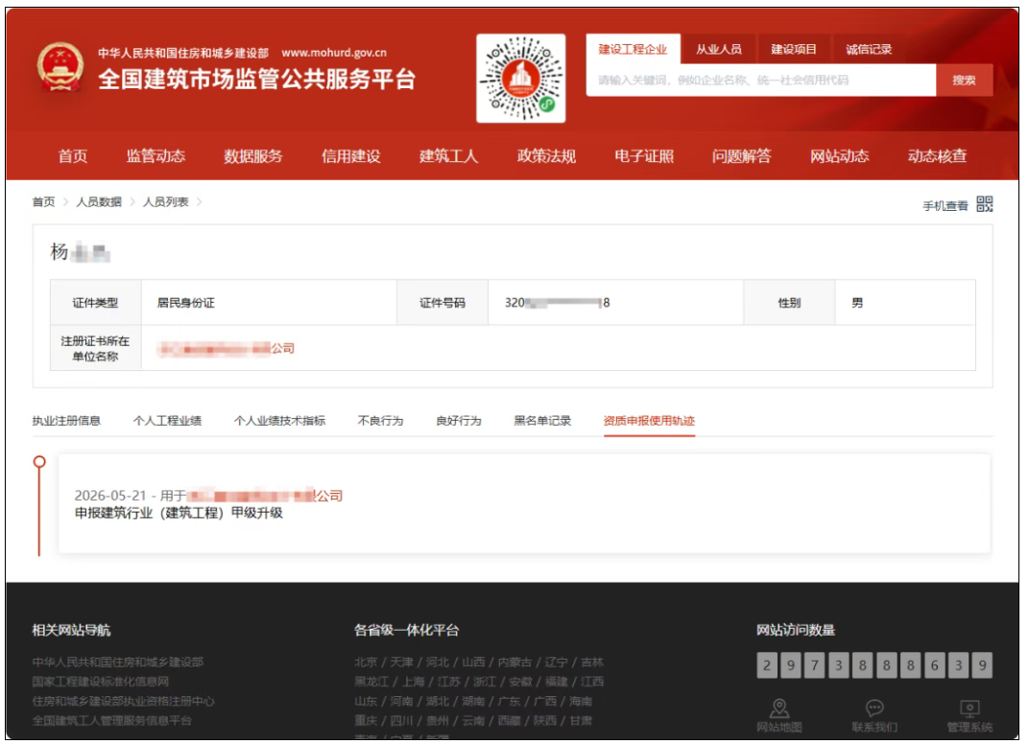Screen dimensions: 1029x744
Task: Click the national emblem logo
Action: (60, 68)
